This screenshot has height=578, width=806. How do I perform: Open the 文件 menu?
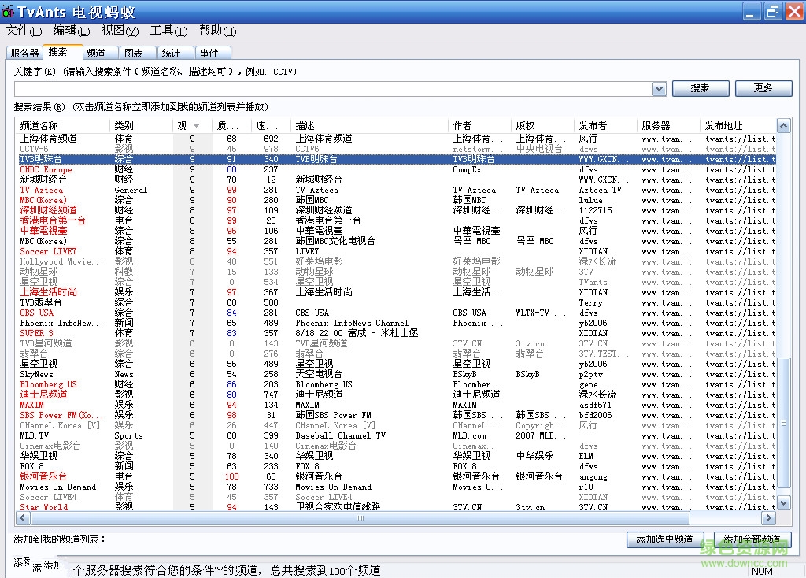(x=23, y=31)
